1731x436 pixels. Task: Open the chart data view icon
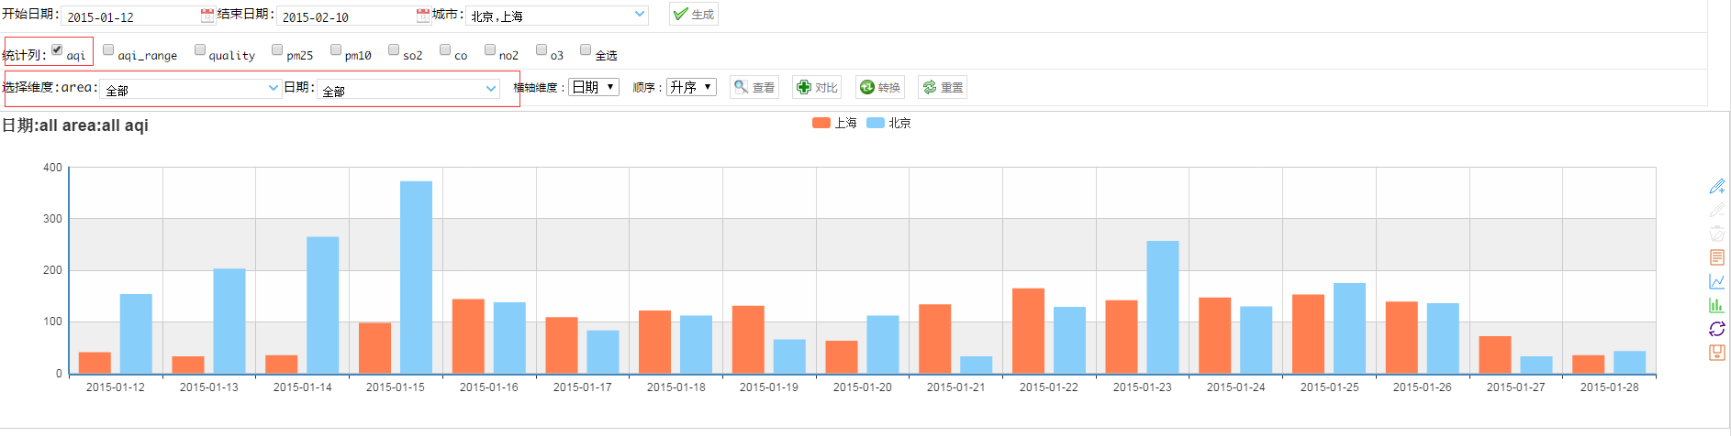point(1716,257)
